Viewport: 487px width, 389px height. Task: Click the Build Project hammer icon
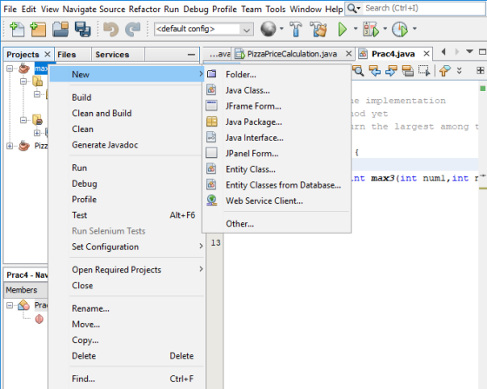click(x=296, y=29)
